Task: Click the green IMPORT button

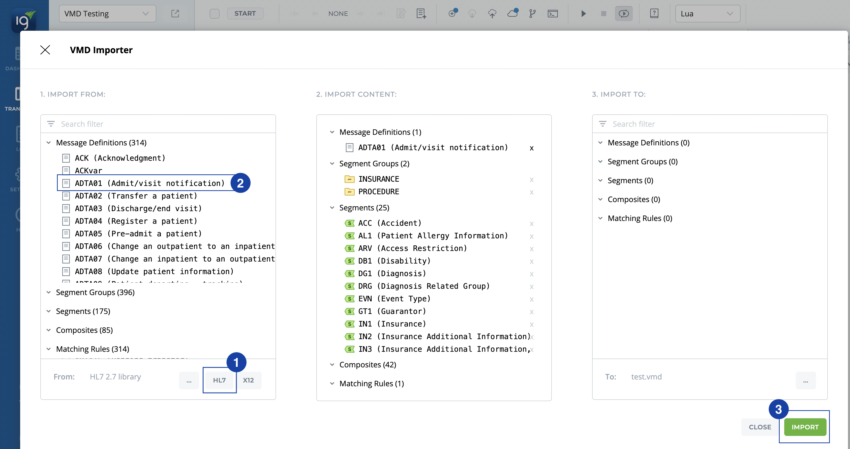Action: pos(805,427)
